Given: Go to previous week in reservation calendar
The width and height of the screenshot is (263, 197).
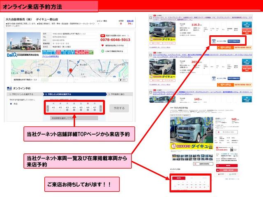Looking at the screenshot, I should [46, 108].
